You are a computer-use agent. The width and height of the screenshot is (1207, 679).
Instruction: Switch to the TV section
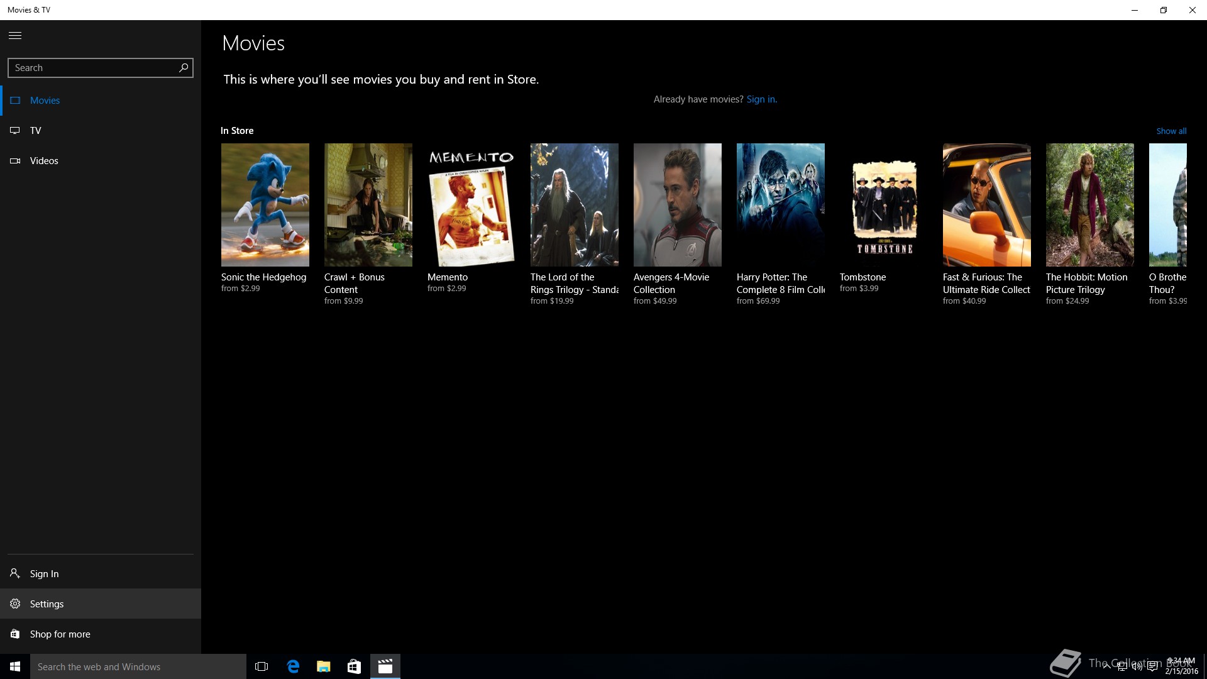101,131
